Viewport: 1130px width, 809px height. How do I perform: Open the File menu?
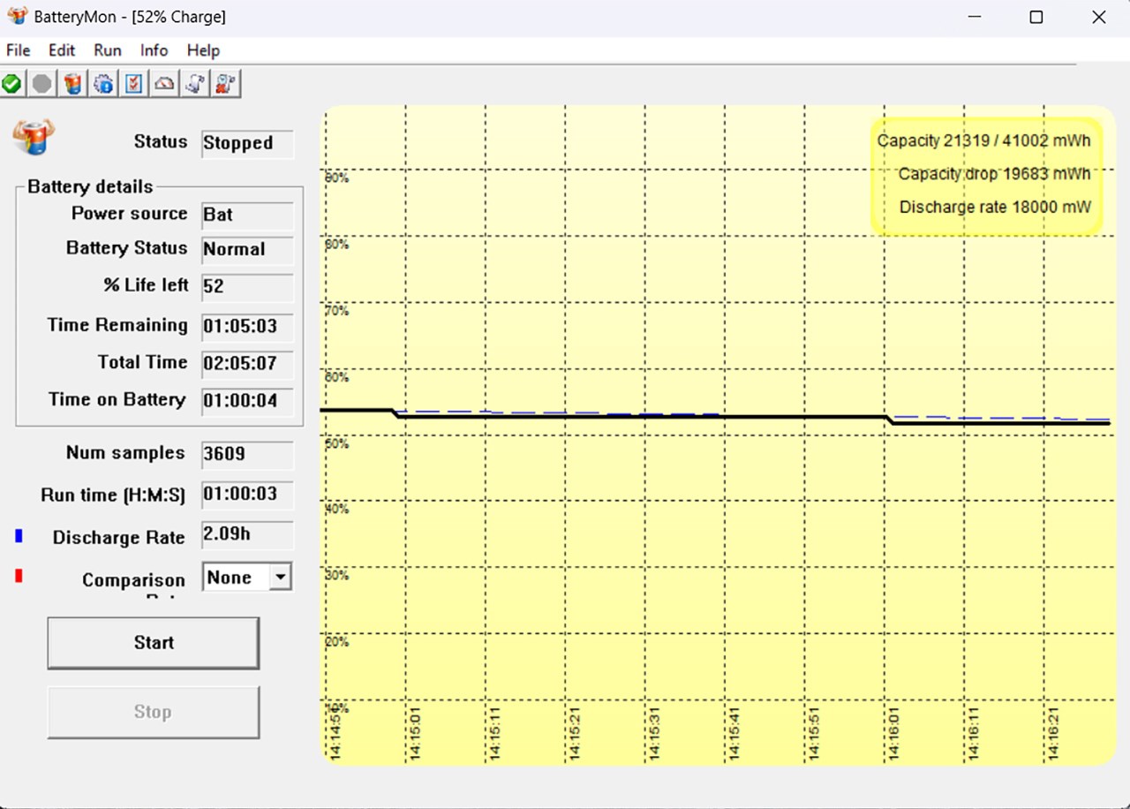[x=18, y=50]
